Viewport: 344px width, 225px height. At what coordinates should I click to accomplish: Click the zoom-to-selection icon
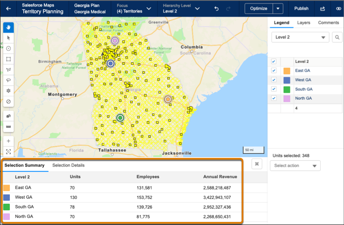8,152
